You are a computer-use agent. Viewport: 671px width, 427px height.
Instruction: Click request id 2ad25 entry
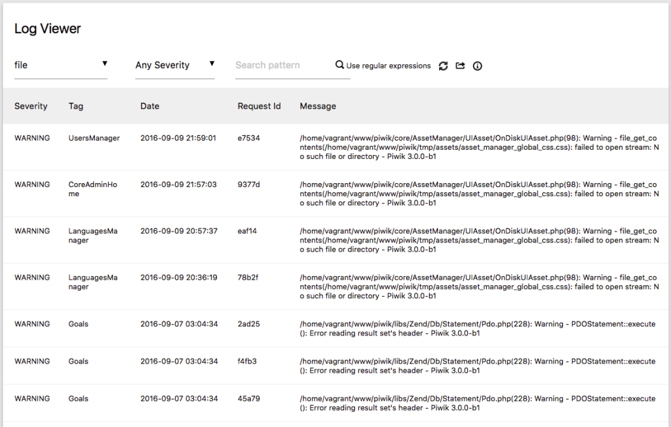tap(248, 324)
